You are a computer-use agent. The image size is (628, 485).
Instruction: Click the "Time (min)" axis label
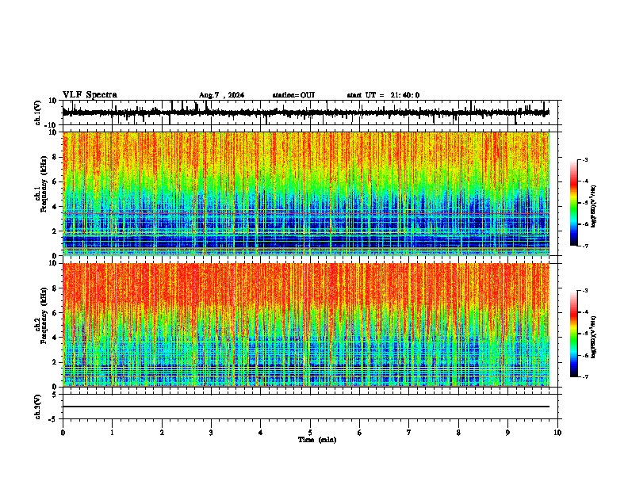[x=317, y=440]
